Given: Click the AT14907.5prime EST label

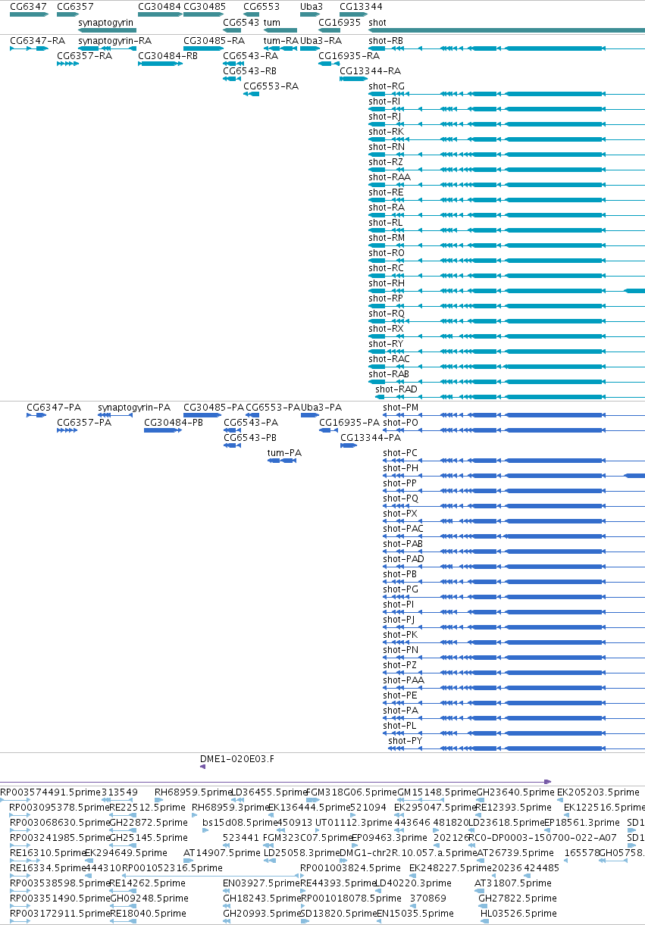Looking at the screenshot, I should click(x=221, y=853).
